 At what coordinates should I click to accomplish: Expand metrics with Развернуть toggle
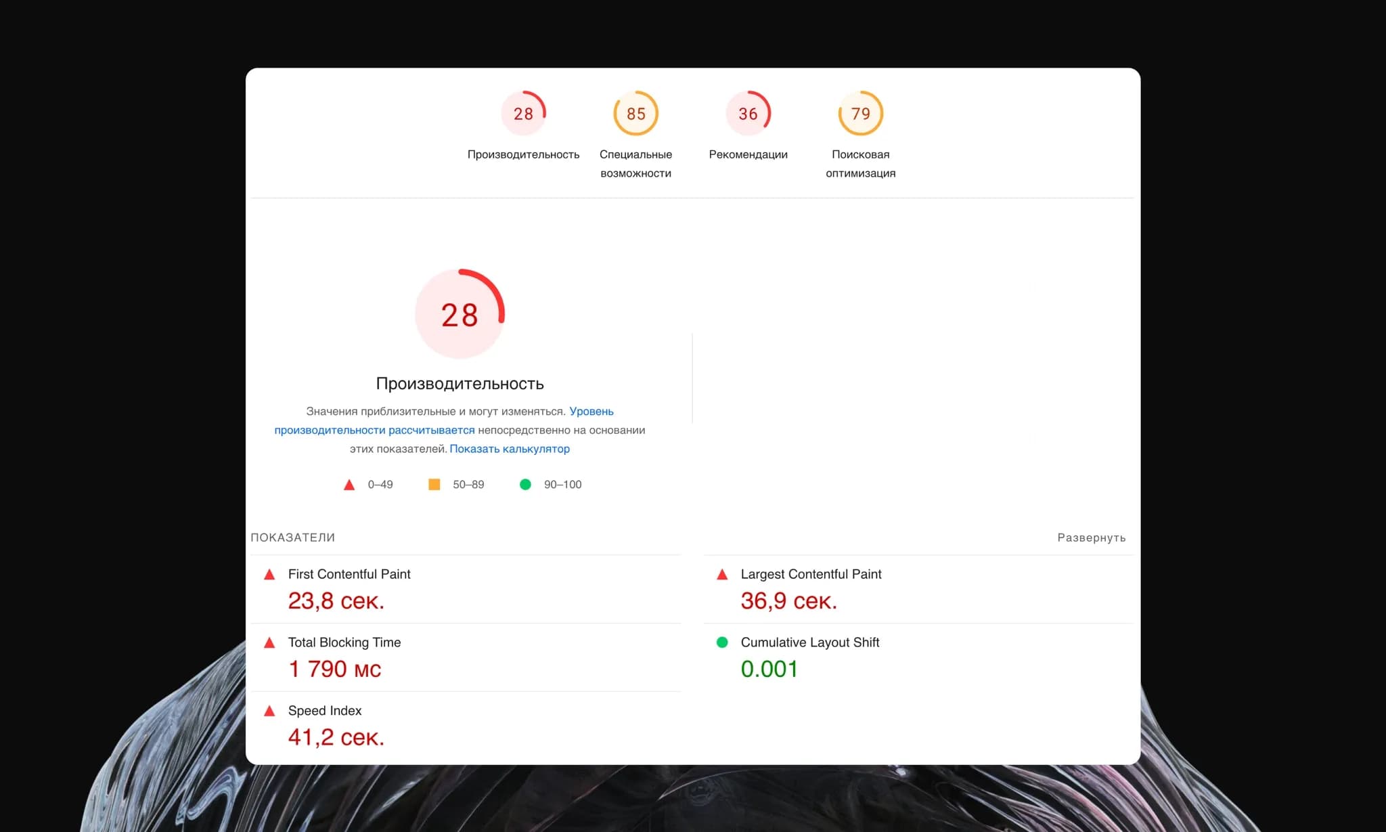click(x=1091, y=538)
